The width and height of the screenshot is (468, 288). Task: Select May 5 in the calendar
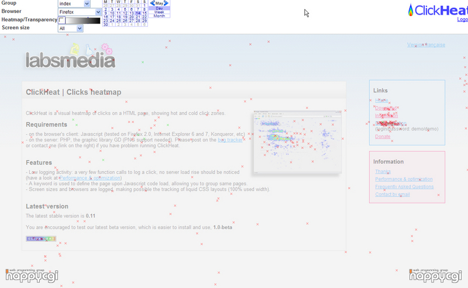tap(125, 9)
